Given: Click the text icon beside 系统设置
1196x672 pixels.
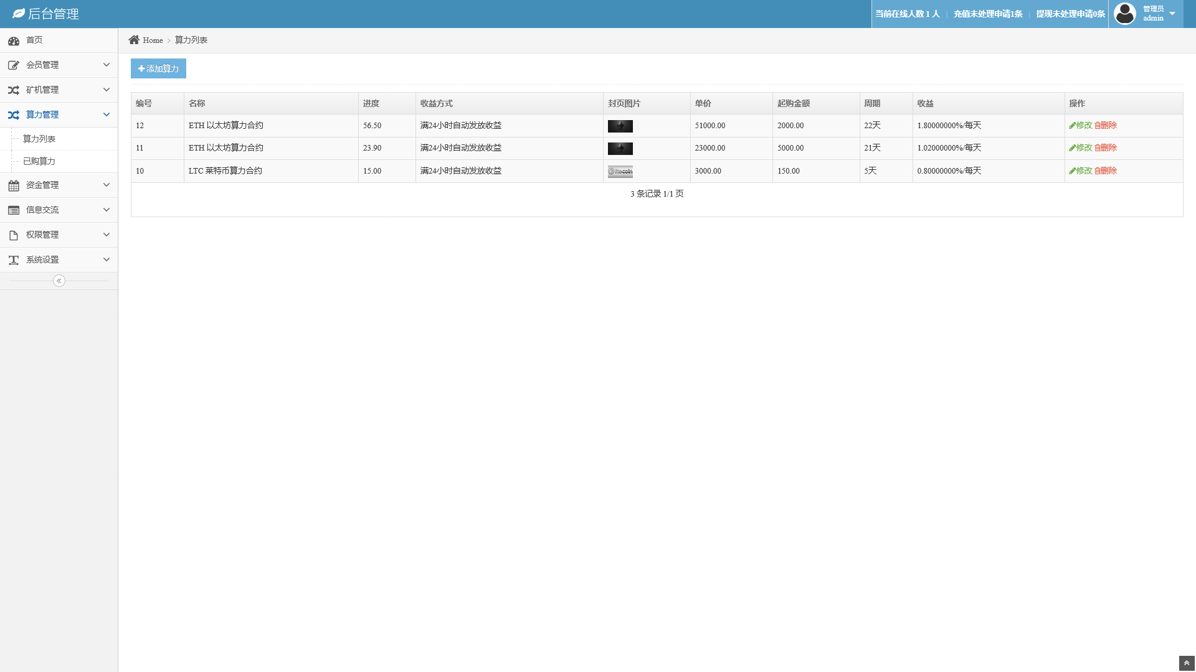Looking at the screenshot, I should pos(14,260).
